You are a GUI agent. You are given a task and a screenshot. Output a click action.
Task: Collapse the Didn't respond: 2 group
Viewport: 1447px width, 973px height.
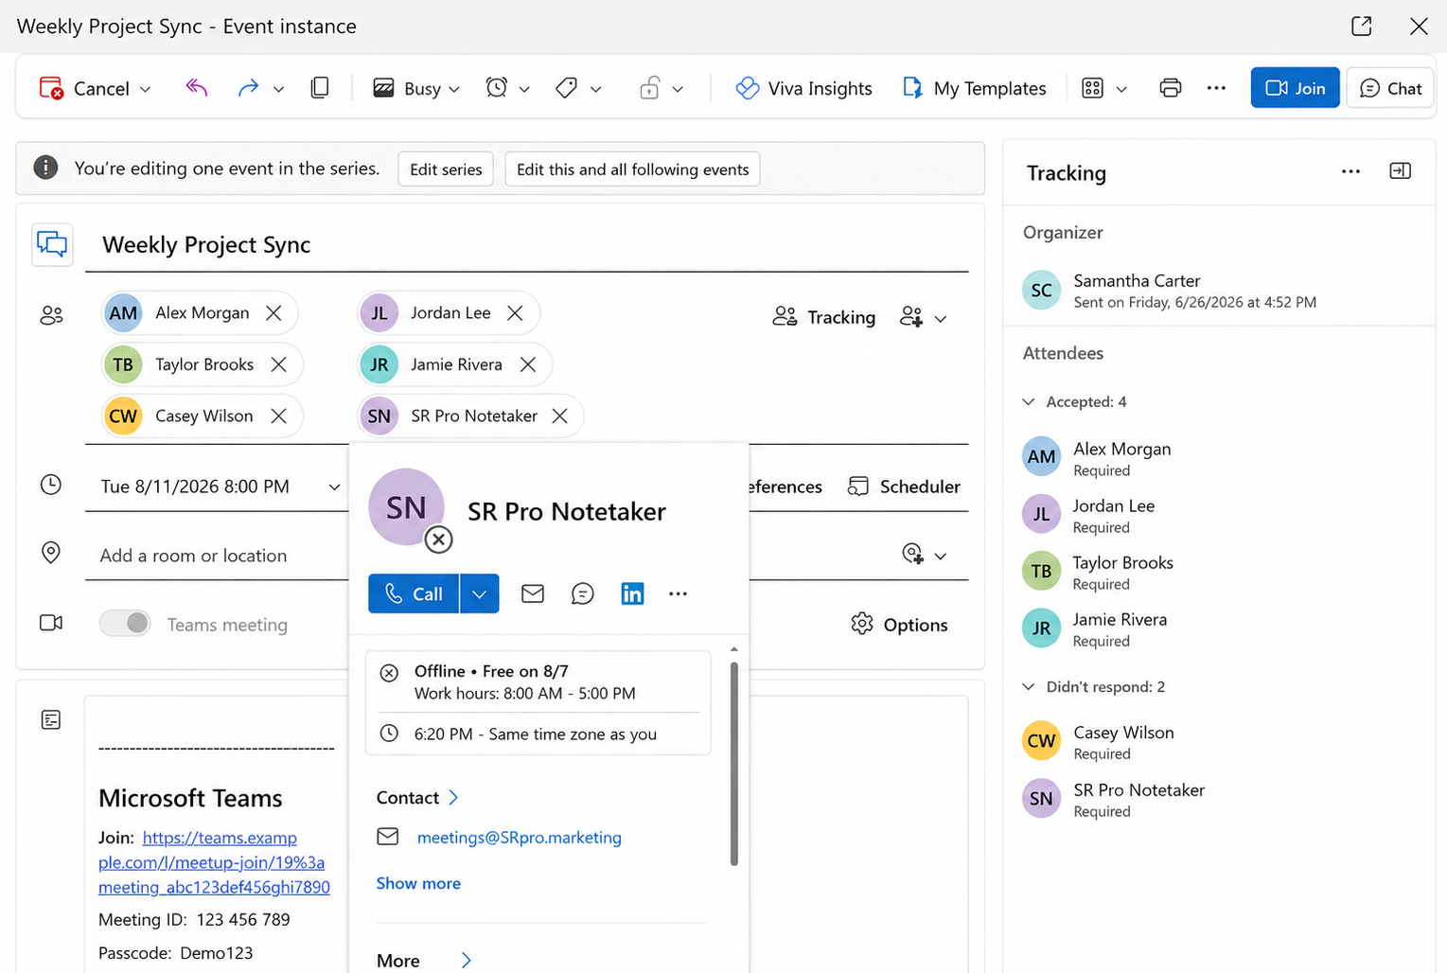point(1029,687)
